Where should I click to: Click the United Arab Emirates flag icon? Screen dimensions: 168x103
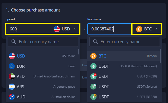click(12, 76)
